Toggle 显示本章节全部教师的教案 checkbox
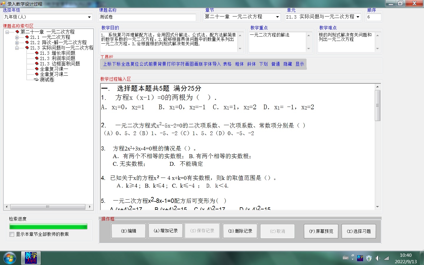The width and height of the screenshot is (424, 265). 12,234
